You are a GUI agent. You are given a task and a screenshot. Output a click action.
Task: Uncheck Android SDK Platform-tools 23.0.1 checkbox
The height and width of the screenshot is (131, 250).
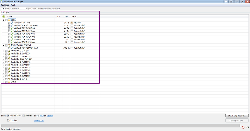(9, 25)
